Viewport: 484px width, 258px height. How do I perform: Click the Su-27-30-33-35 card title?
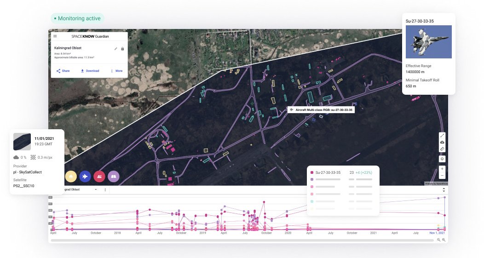click(420, 21)
